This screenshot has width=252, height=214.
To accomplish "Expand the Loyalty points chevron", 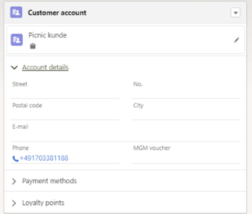I will coord(14,203).
